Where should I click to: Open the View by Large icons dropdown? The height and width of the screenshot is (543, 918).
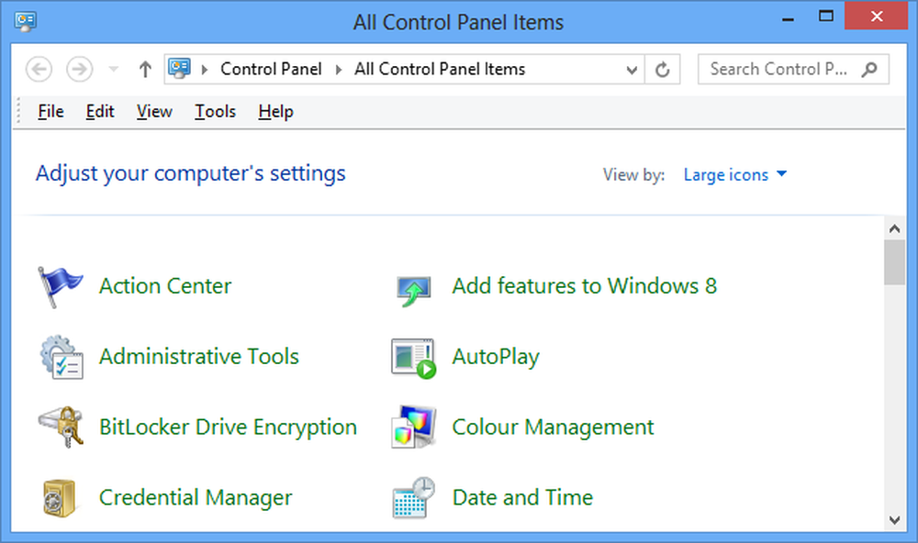click(x=734, y=174)
